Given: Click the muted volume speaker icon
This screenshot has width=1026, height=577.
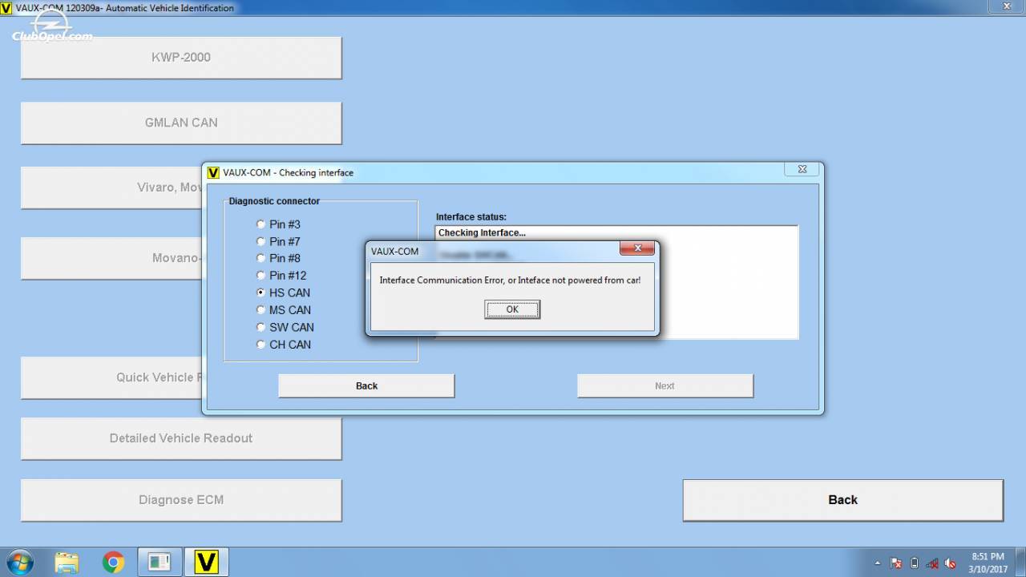Looking at the screenshot, I should [x=950, y=563].
